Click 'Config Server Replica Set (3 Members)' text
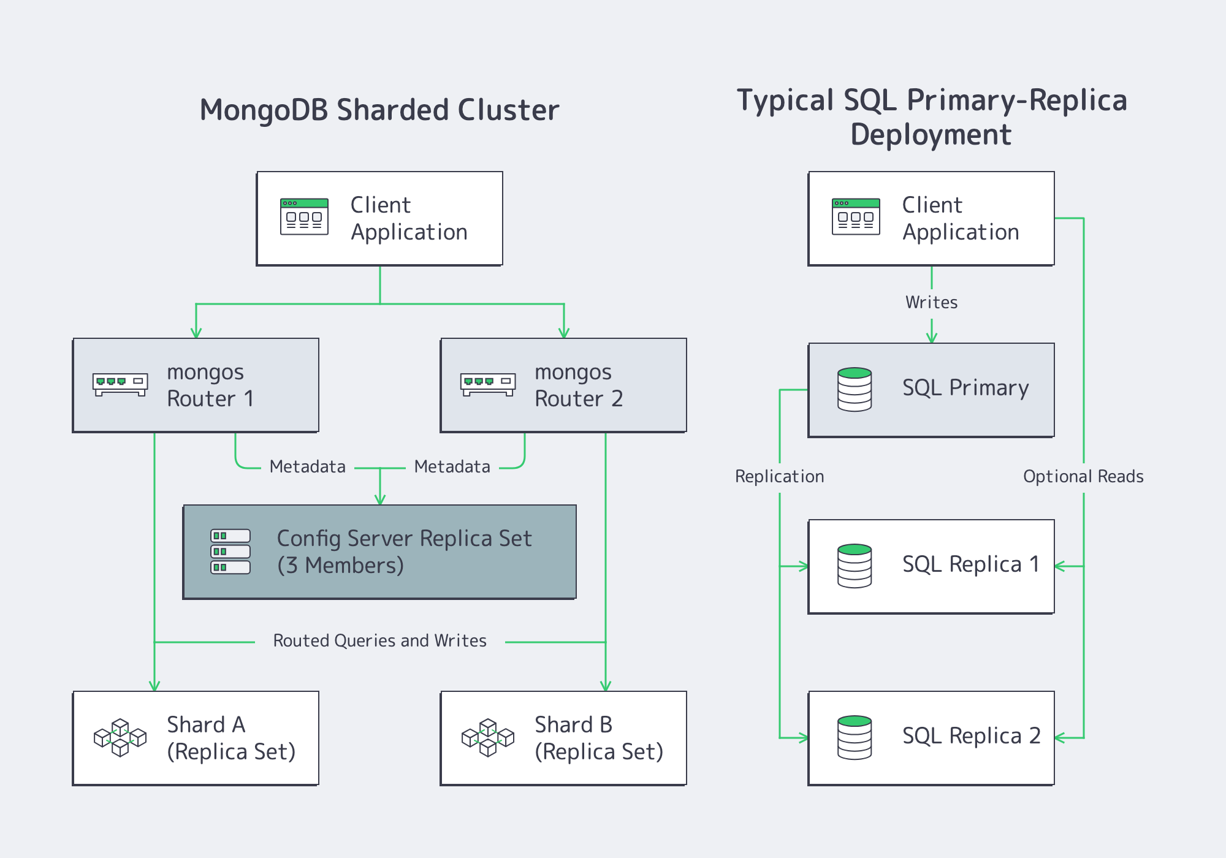Image resolution: width=1226 pixels, height=858 pixels. [404, 552]
